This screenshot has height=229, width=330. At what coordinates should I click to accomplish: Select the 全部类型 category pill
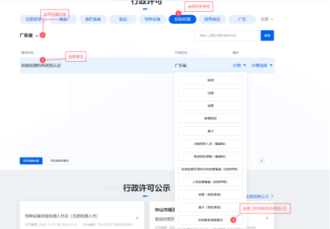coord(33,19)
